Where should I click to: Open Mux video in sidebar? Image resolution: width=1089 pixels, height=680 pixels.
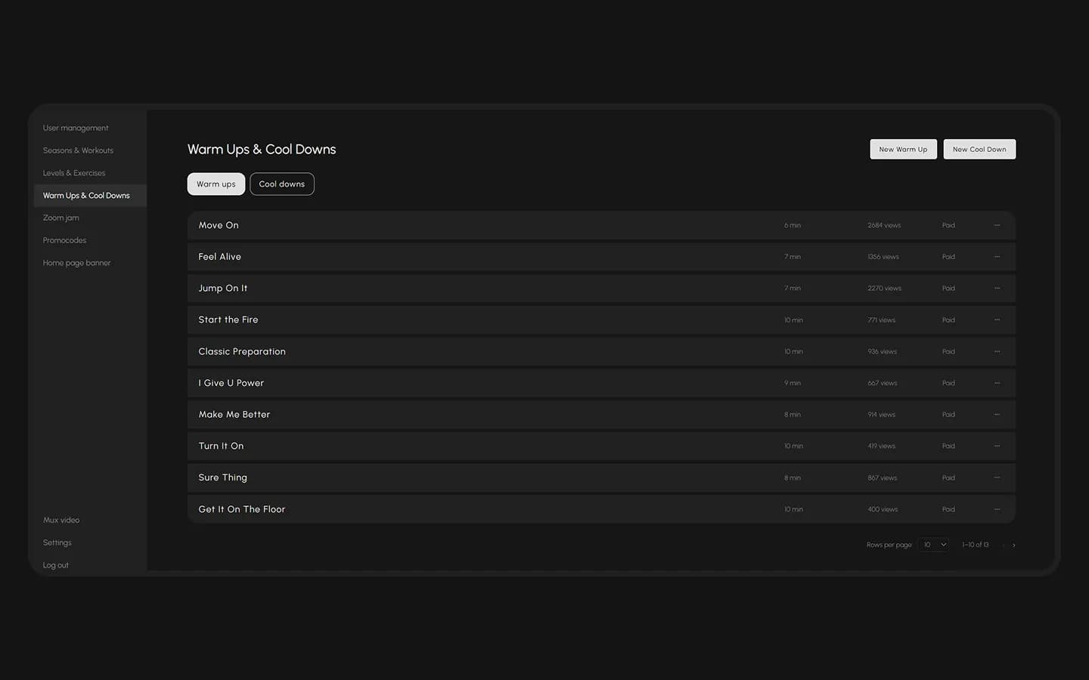[x=61, y=520]
